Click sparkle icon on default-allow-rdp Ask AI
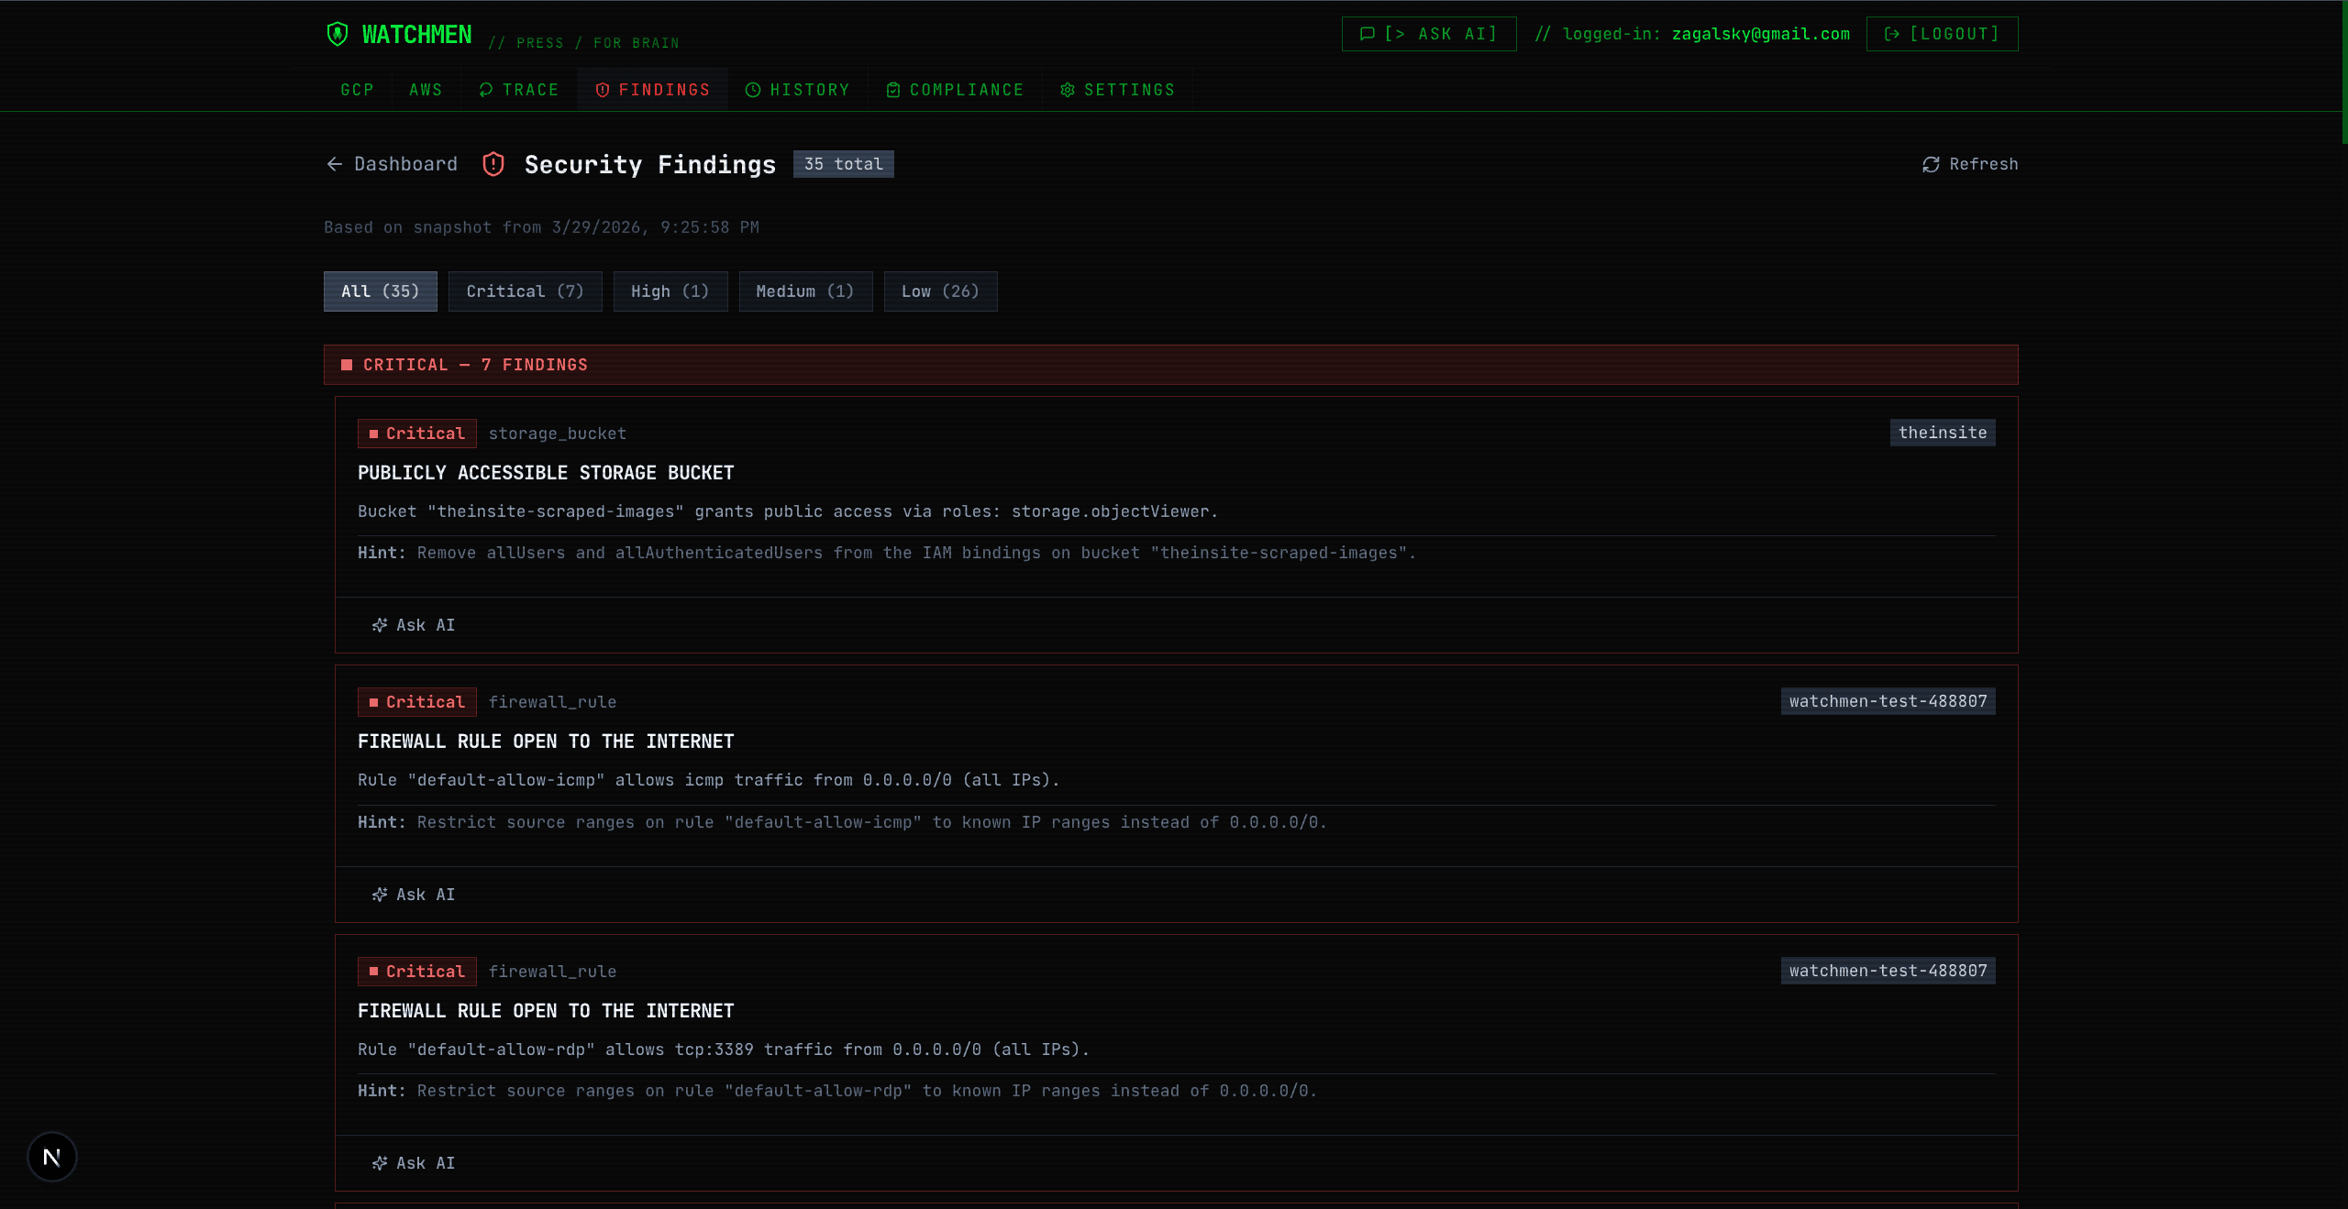The image size is (2348, 1209). coord(380,1163)
